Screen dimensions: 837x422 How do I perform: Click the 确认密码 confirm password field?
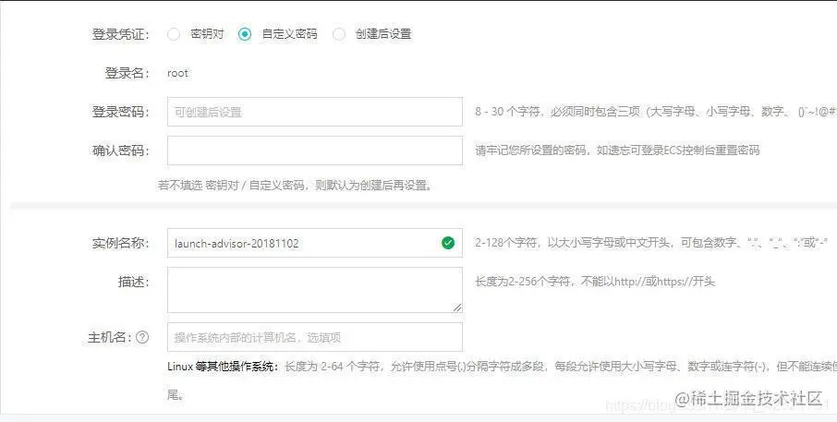(x=315, y=151)
